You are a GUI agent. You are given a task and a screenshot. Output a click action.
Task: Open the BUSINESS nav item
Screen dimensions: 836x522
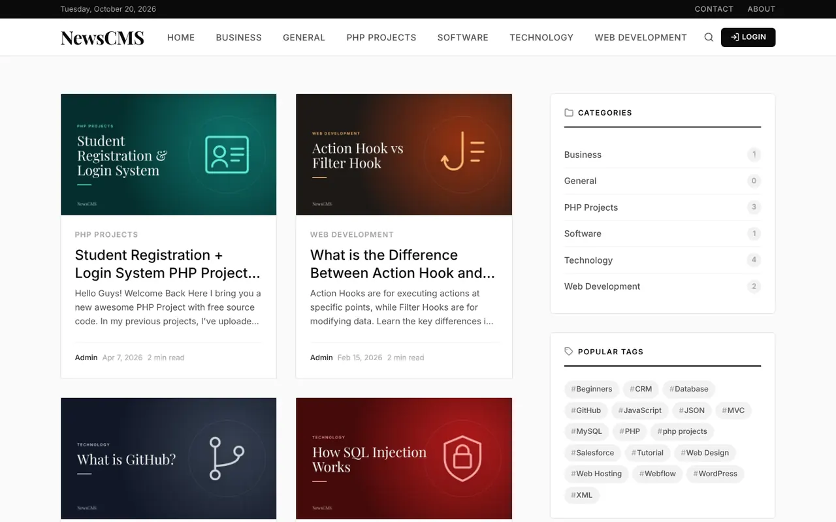tap(239, 38)
